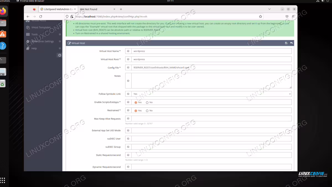Open help icon for suEXEC User
This screenshot has width=332, height=187.
click(x=128, y=139)
